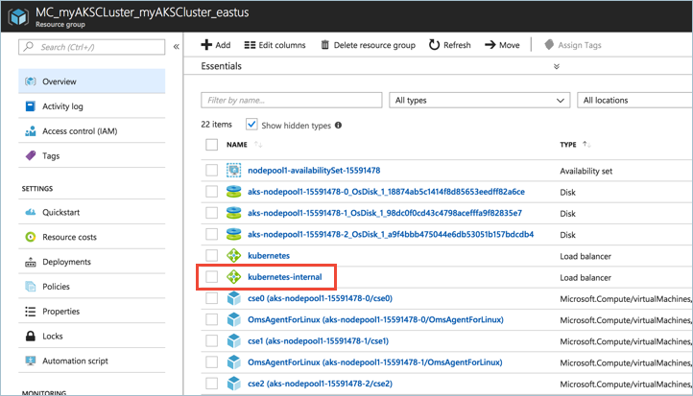Click the Quickstart cloud icon
This screenshot has height=396, width=693.
point(31,212)
